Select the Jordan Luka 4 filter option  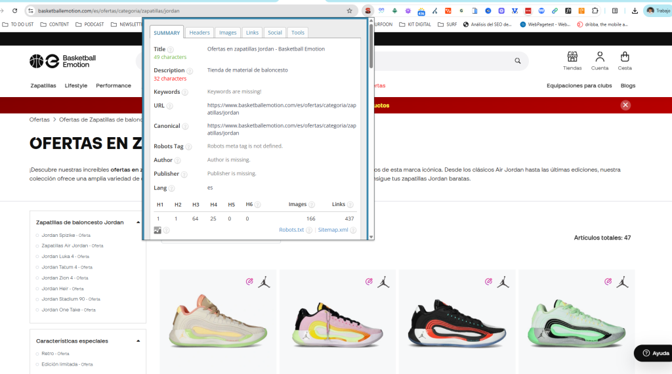(57, 257)
